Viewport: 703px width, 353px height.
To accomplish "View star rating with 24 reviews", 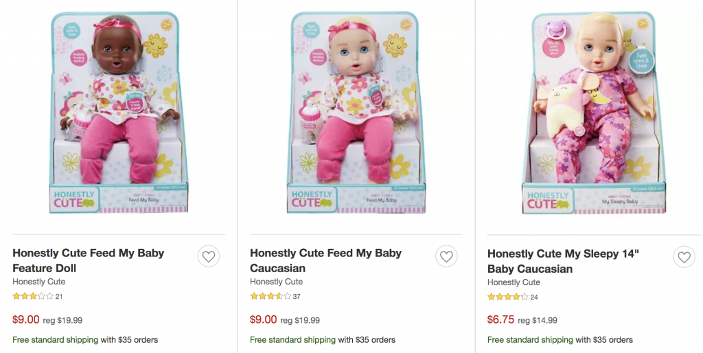I will click(x=508, y=297).
